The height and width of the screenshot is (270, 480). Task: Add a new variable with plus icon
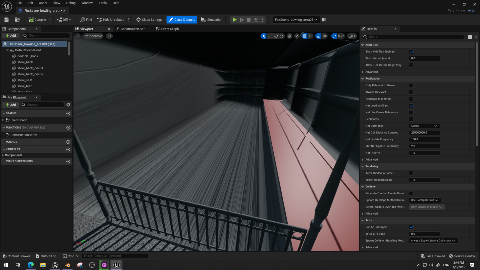tap(68, 149)
